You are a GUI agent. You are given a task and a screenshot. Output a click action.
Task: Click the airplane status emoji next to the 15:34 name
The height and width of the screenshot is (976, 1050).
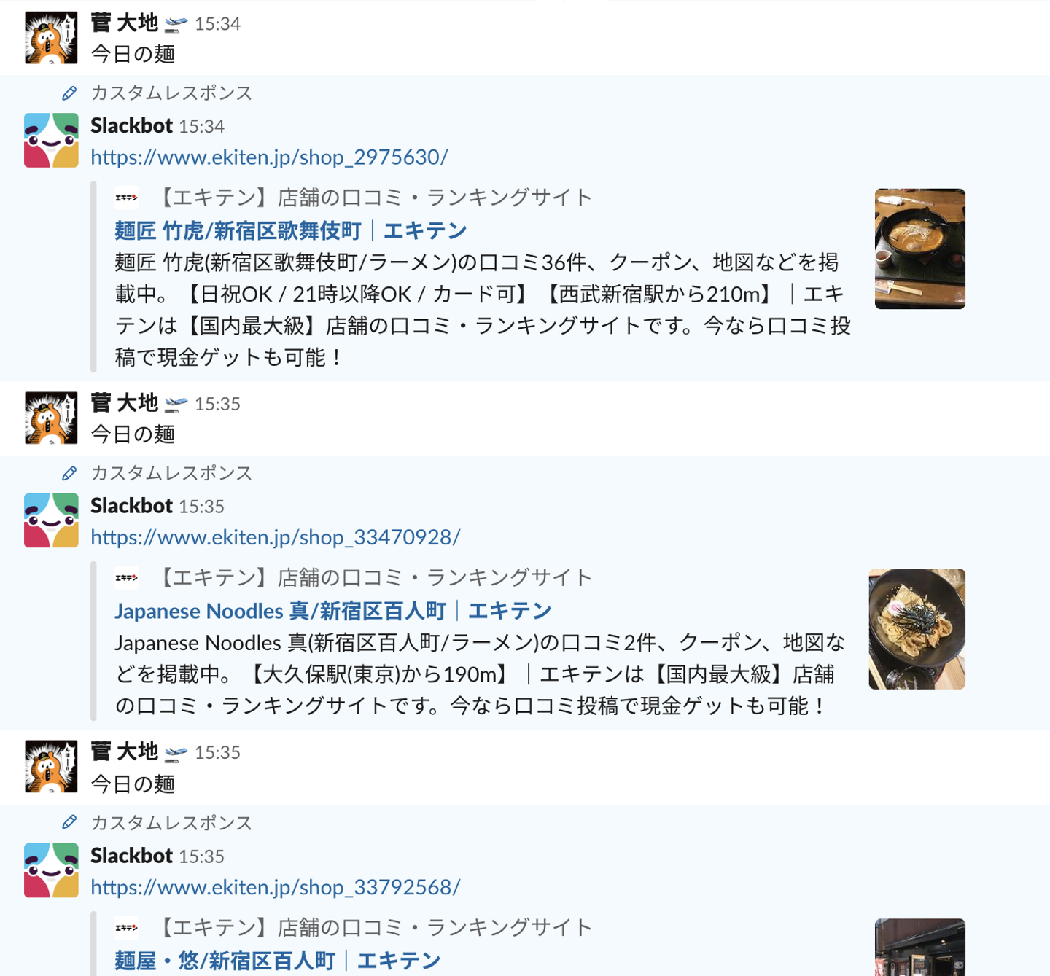(176, 25)
